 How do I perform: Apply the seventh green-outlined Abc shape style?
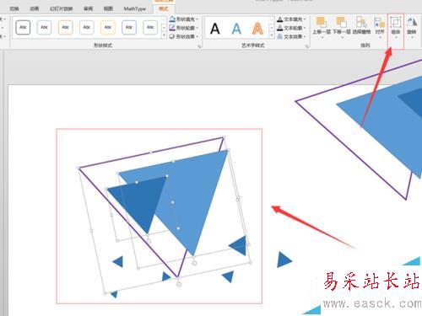(150, 28)
